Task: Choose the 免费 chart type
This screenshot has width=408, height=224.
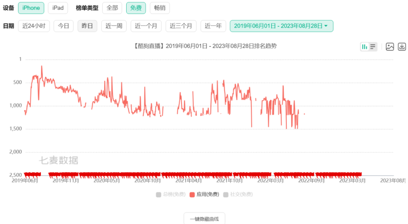Action: 136,8
